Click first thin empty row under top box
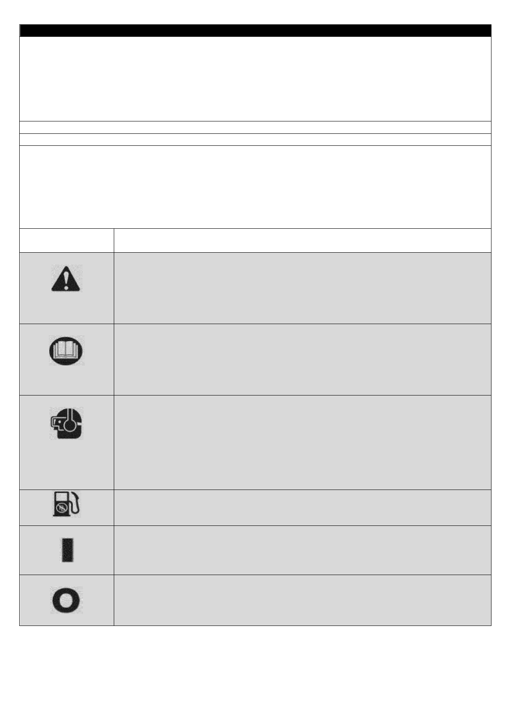This screenshot has width=509, height=720. click(x=255, y=127)
